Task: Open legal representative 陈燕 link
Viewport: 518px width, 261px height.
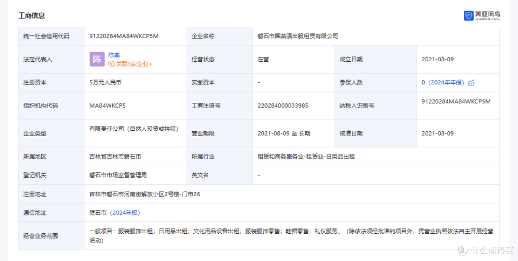Action: (x=114, y=55)
